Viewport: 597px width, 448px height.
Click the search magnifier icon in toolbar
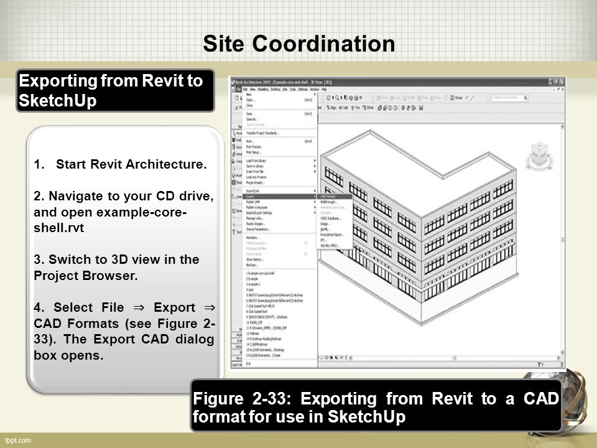pos(525,98)
